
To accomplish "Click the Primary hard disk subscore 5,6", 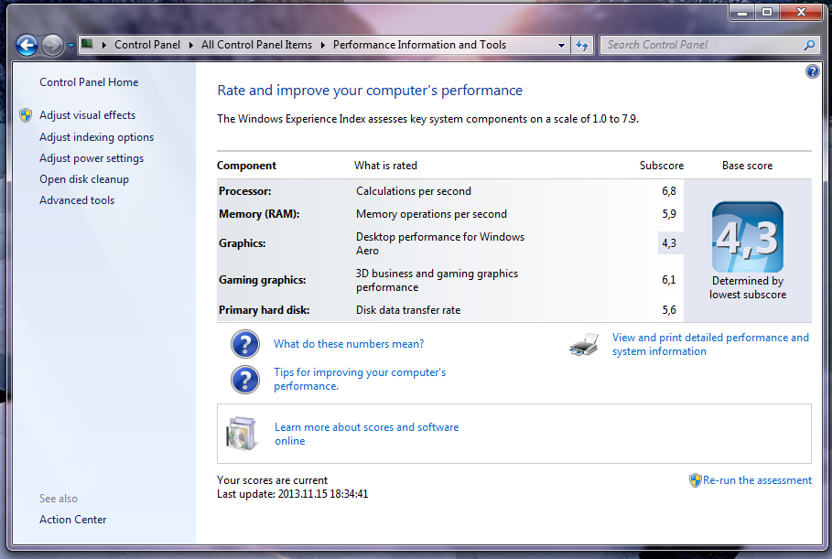I will [668, 310].
